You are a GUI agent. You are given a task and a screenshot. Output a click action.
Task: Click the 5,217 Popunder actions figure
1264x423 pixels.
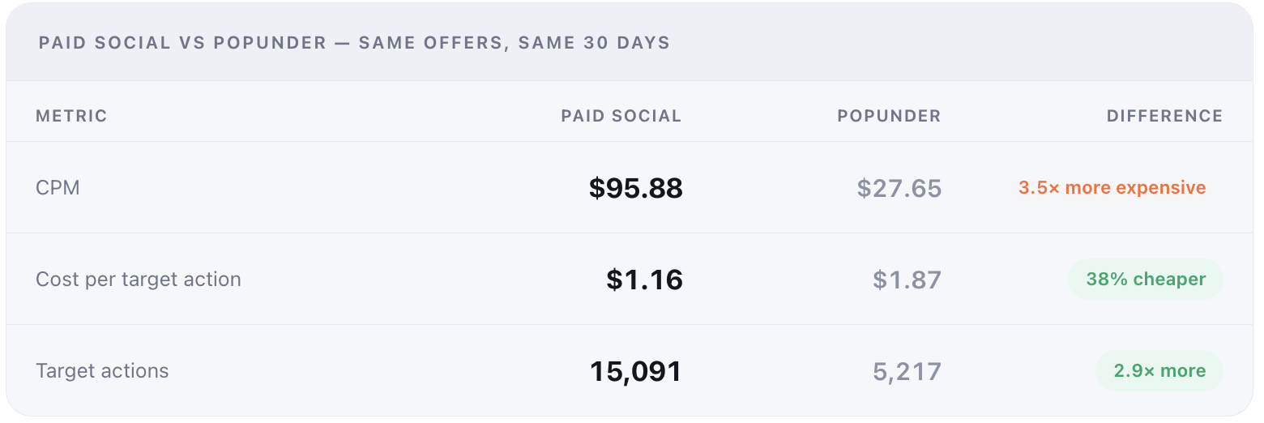[x=907, y=371]
